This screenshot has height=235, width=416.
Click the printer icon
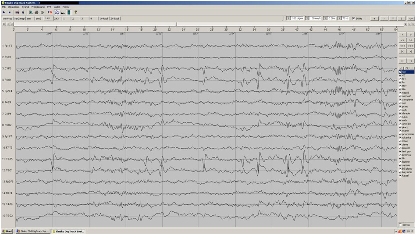click(x=36, y=12)
